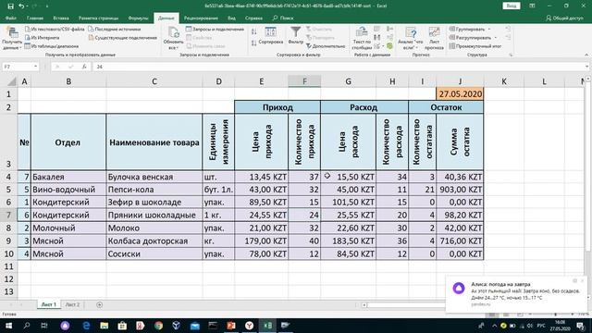Click the date cell 27.05.2020
Viewport: 592px width, 333px height.
click(x=460, y=94)
